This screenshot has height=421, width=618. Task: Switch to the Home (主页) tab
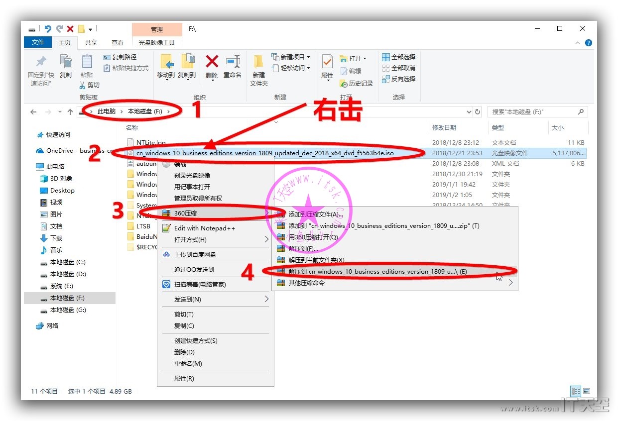(x=65, y=43)
